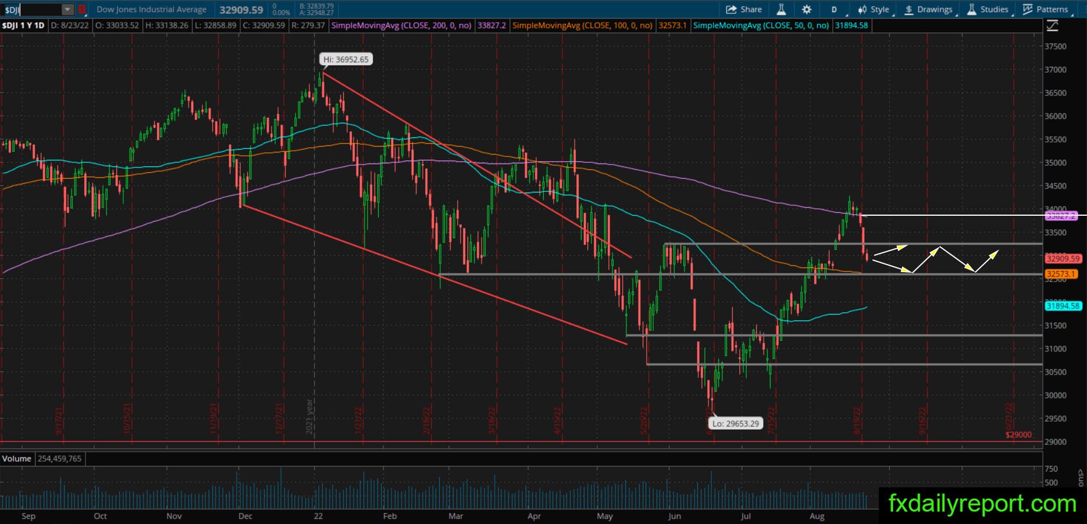Screen dimensions: 1087x524
Task: Click the purple 200 SMA price-axis tag
Action: coord(1061,216)
